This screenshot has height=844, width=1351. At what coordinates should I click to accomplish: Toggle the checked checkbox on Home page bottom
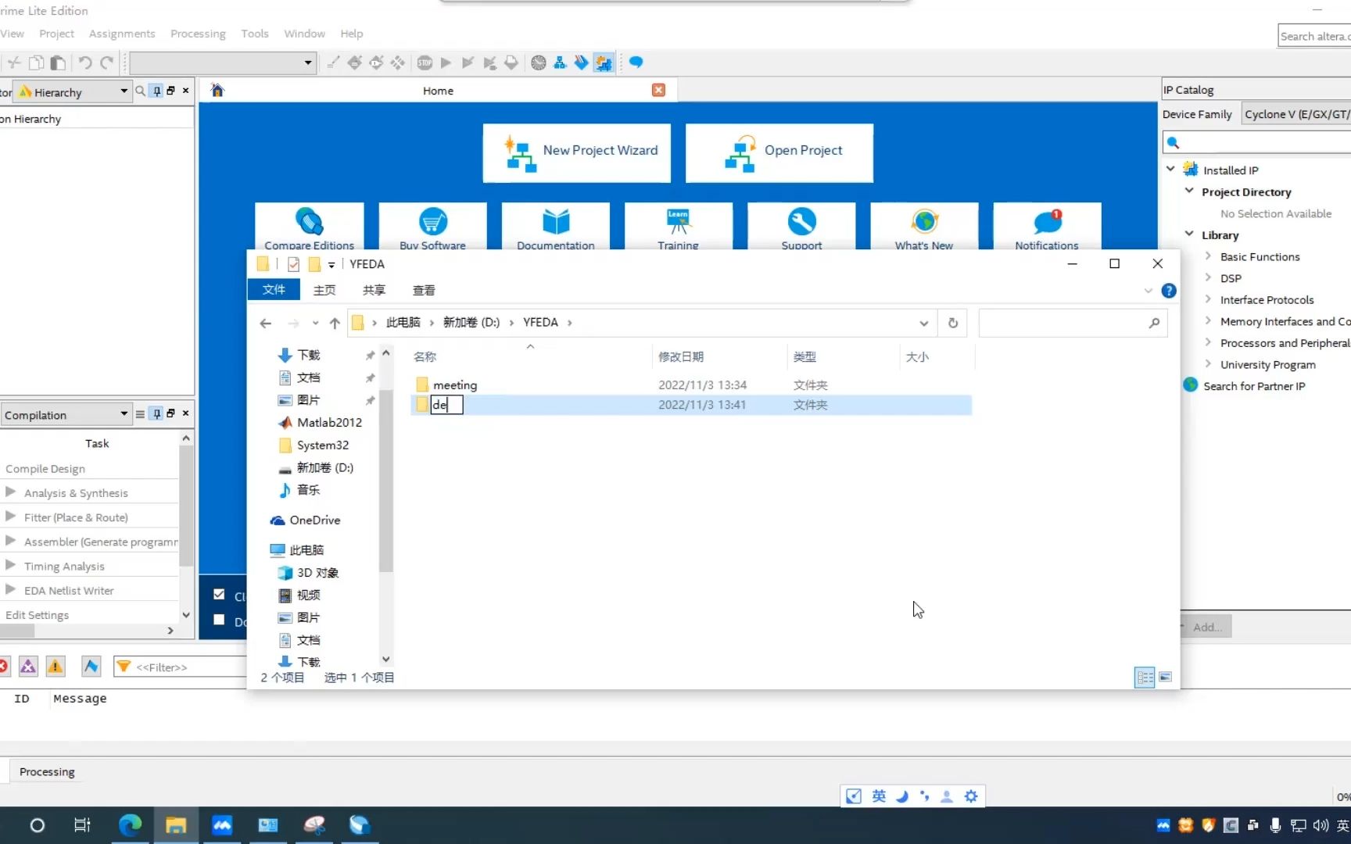tap(219, 594)
